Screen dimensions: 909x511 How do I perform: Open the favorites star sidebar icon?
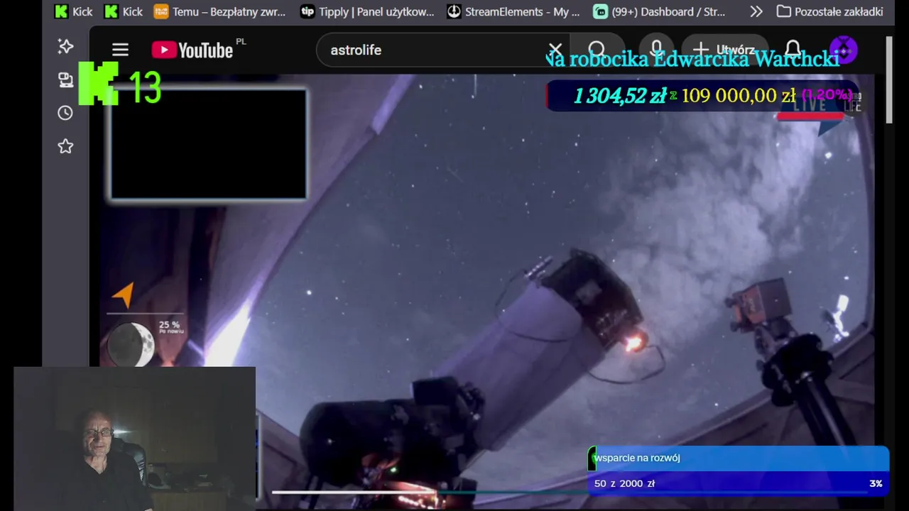tap(65, 146)
